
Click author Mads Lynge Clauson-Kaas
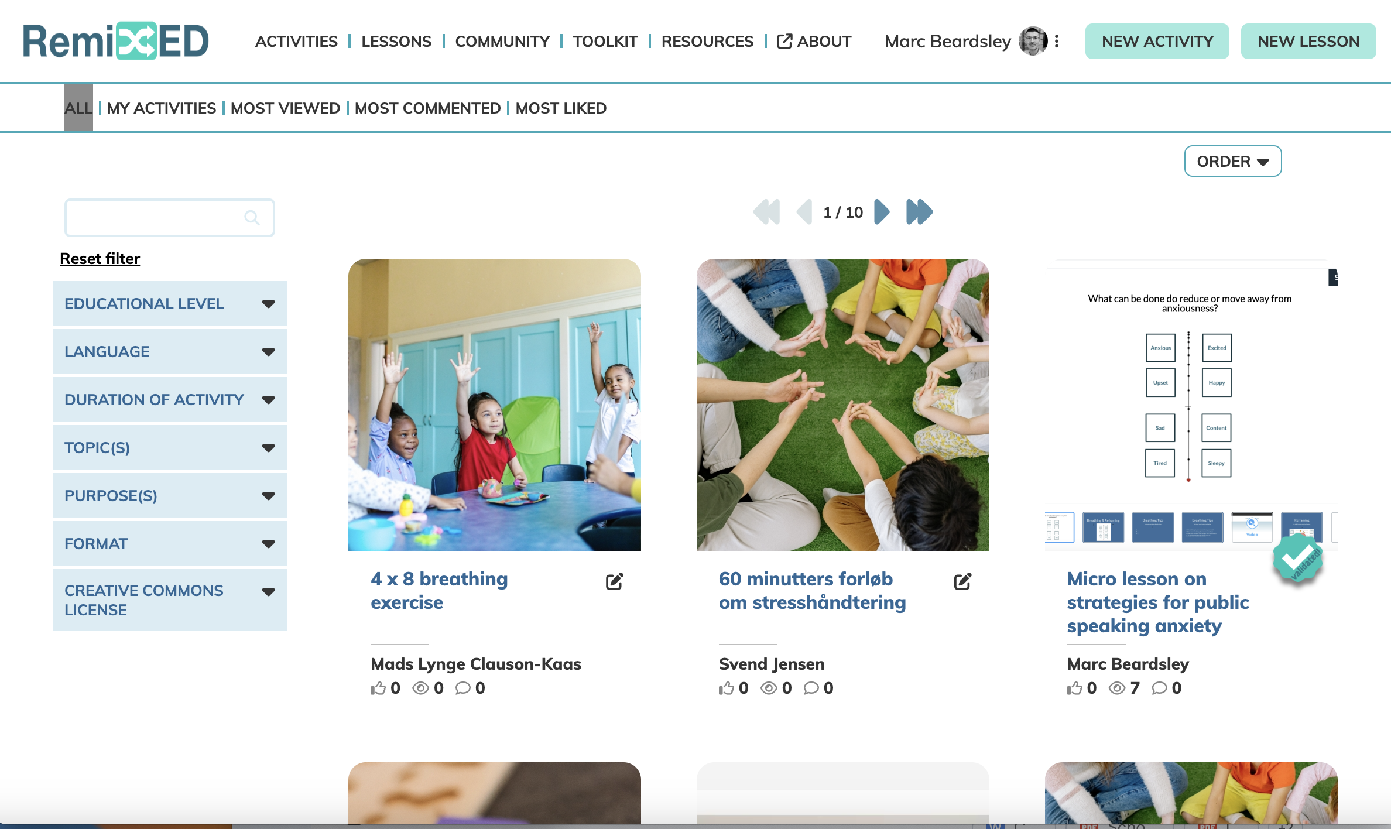(x=476, y=664)
